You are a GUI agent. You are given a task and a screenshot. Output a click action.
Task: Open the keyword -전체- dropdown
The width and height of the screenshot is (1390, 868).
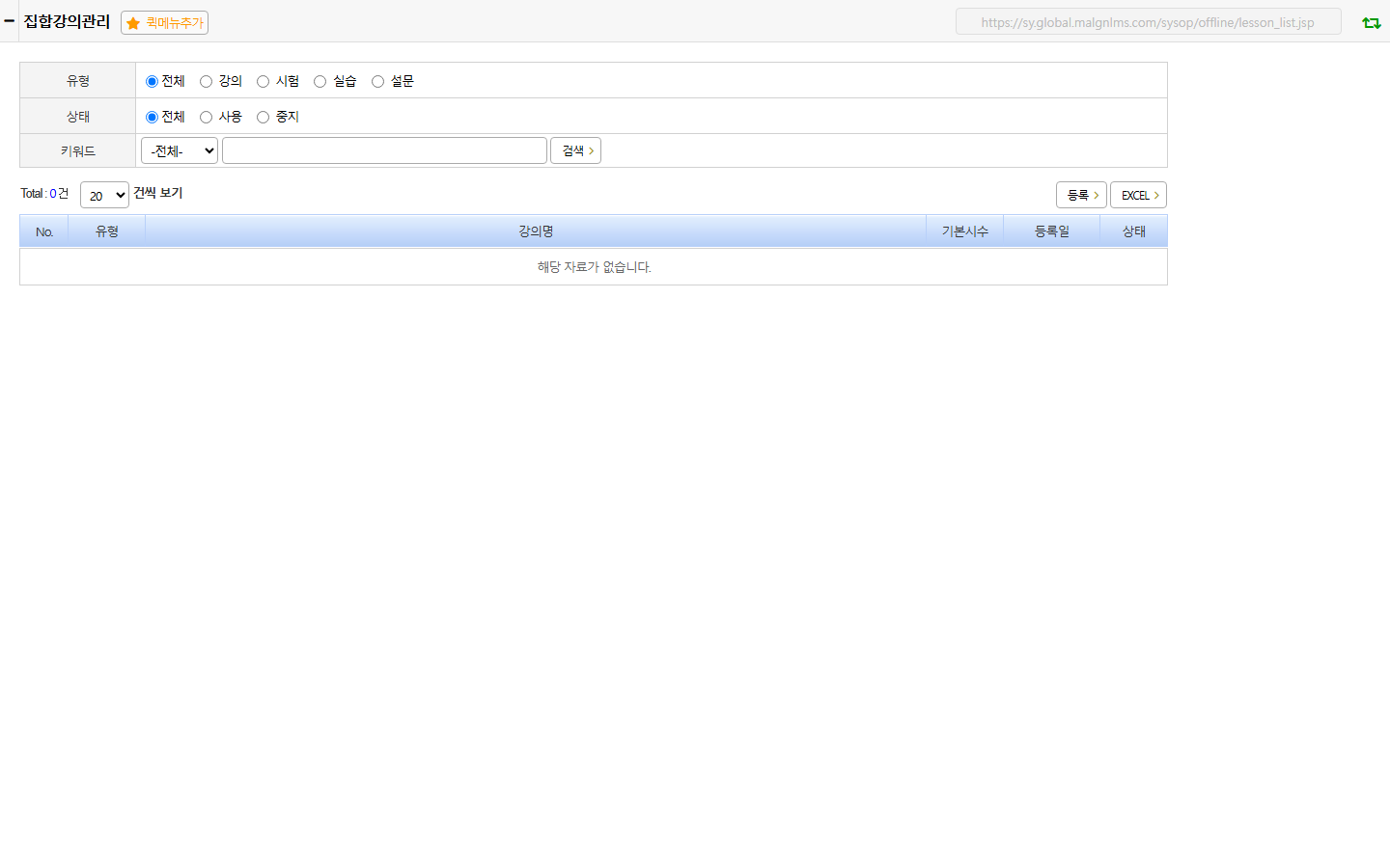point(180,150)
